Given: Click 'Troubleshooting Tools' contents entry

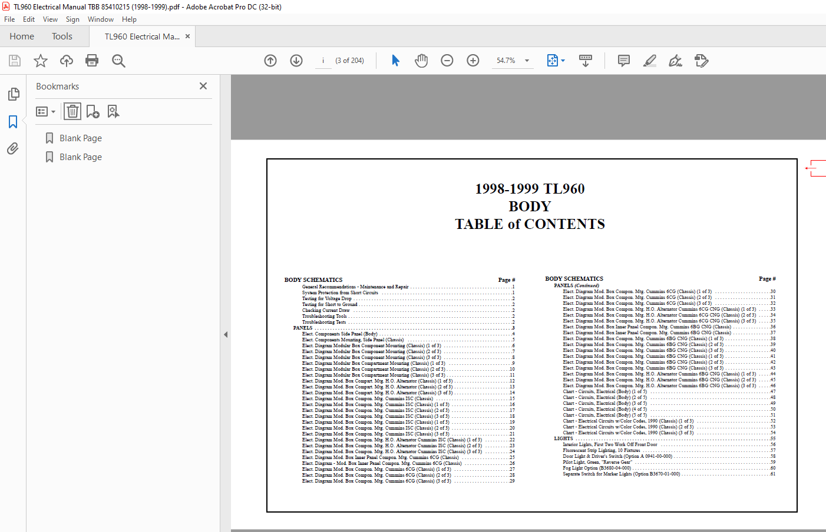Looking at the screenshot, I should (x=325, y=316).
